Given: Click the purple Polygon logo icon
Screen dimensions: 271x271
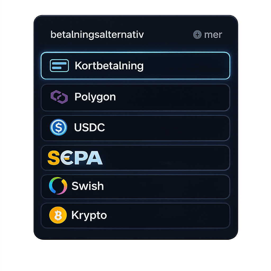Looking at the screenshot, I should coord(59,97).
